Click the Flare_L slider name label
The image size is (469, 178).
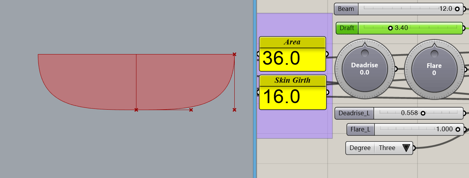click(360, 129)
